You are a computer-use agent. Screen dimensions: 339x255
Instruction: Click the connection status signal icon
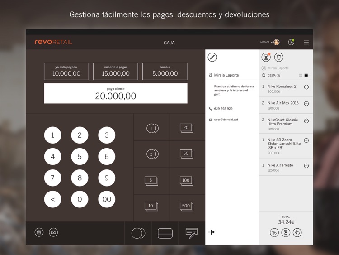(291, 42)
